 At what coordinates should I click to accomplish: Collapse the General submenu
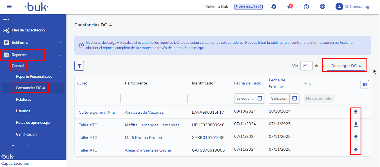click(61, 66)
